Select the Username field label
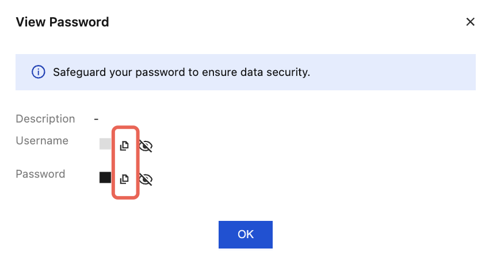This screenshot has width=489, height=260. (42, 141)
